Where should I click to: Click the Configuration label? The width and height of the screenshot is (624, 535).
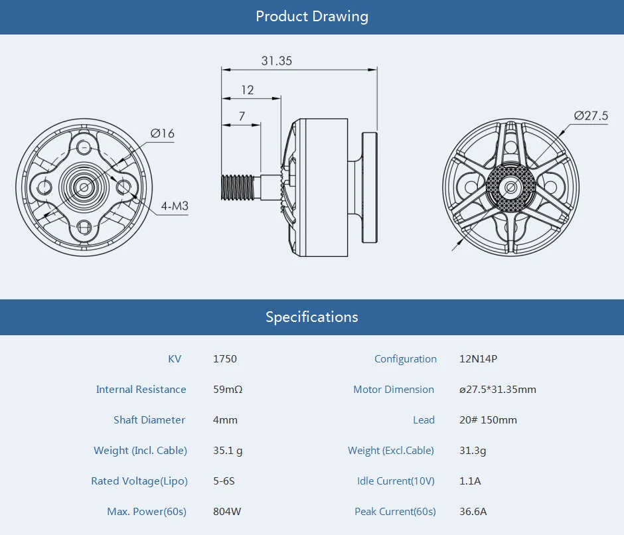[406, 359]
